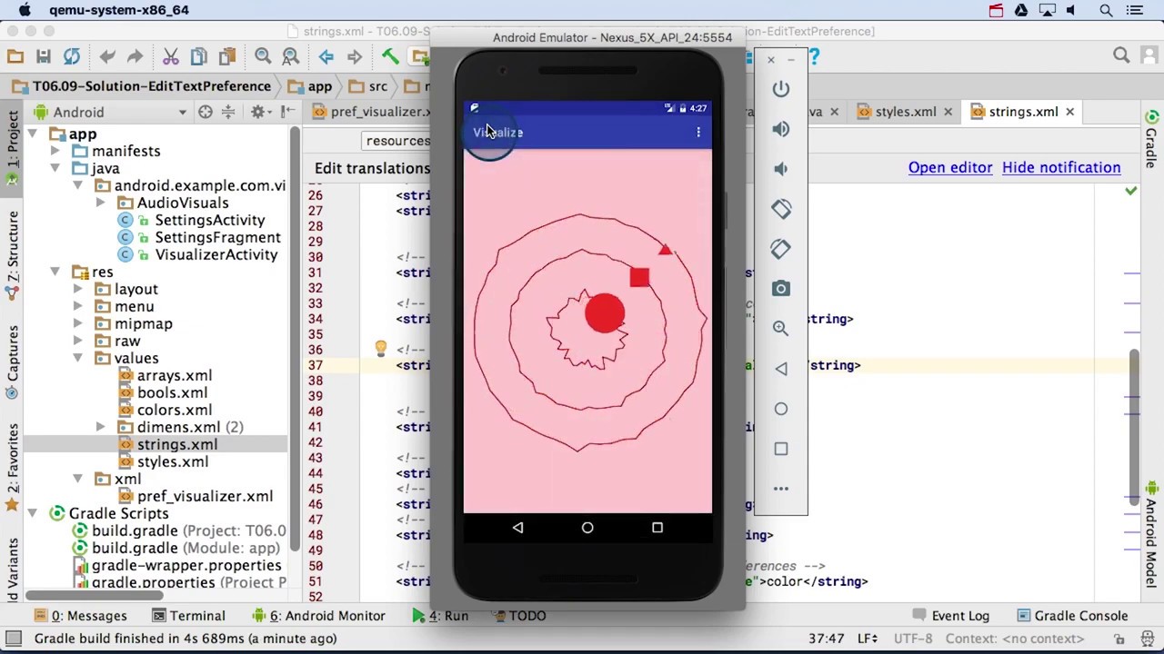Expand the layout folder
The width and height of the screenshot is (1164, 654).
(77, 289)
